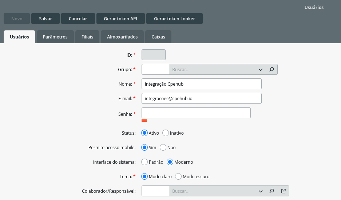Open external link icon for Colaborador/Responsável
This screenshot has height=200, width=341.
(283, 191)
